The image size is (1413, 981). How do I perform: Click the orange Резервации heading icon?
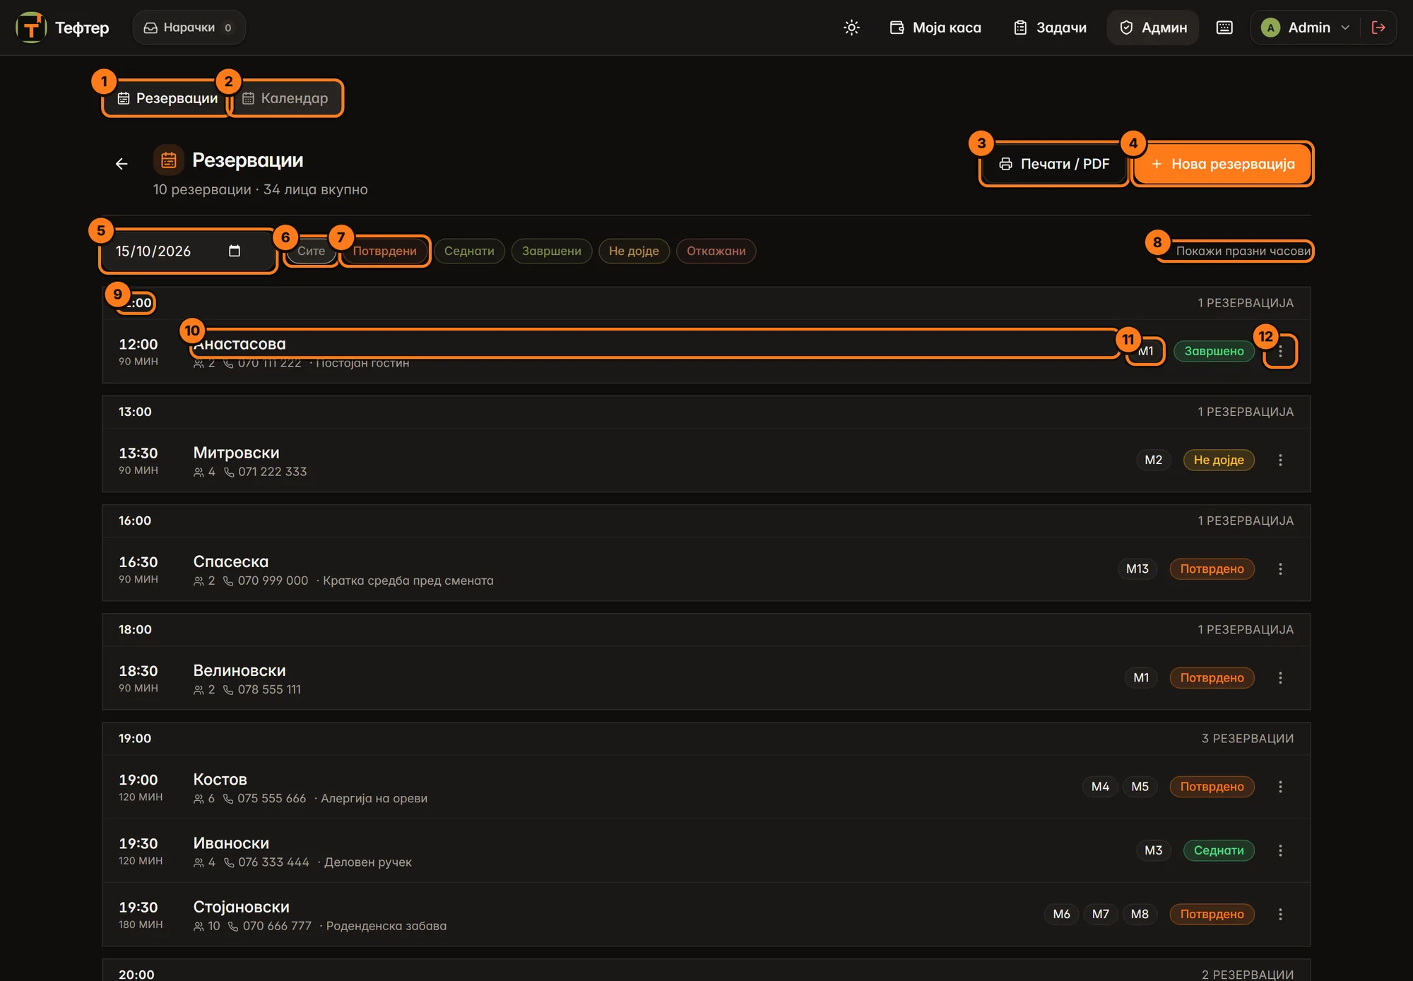click(x=168, y=160)
